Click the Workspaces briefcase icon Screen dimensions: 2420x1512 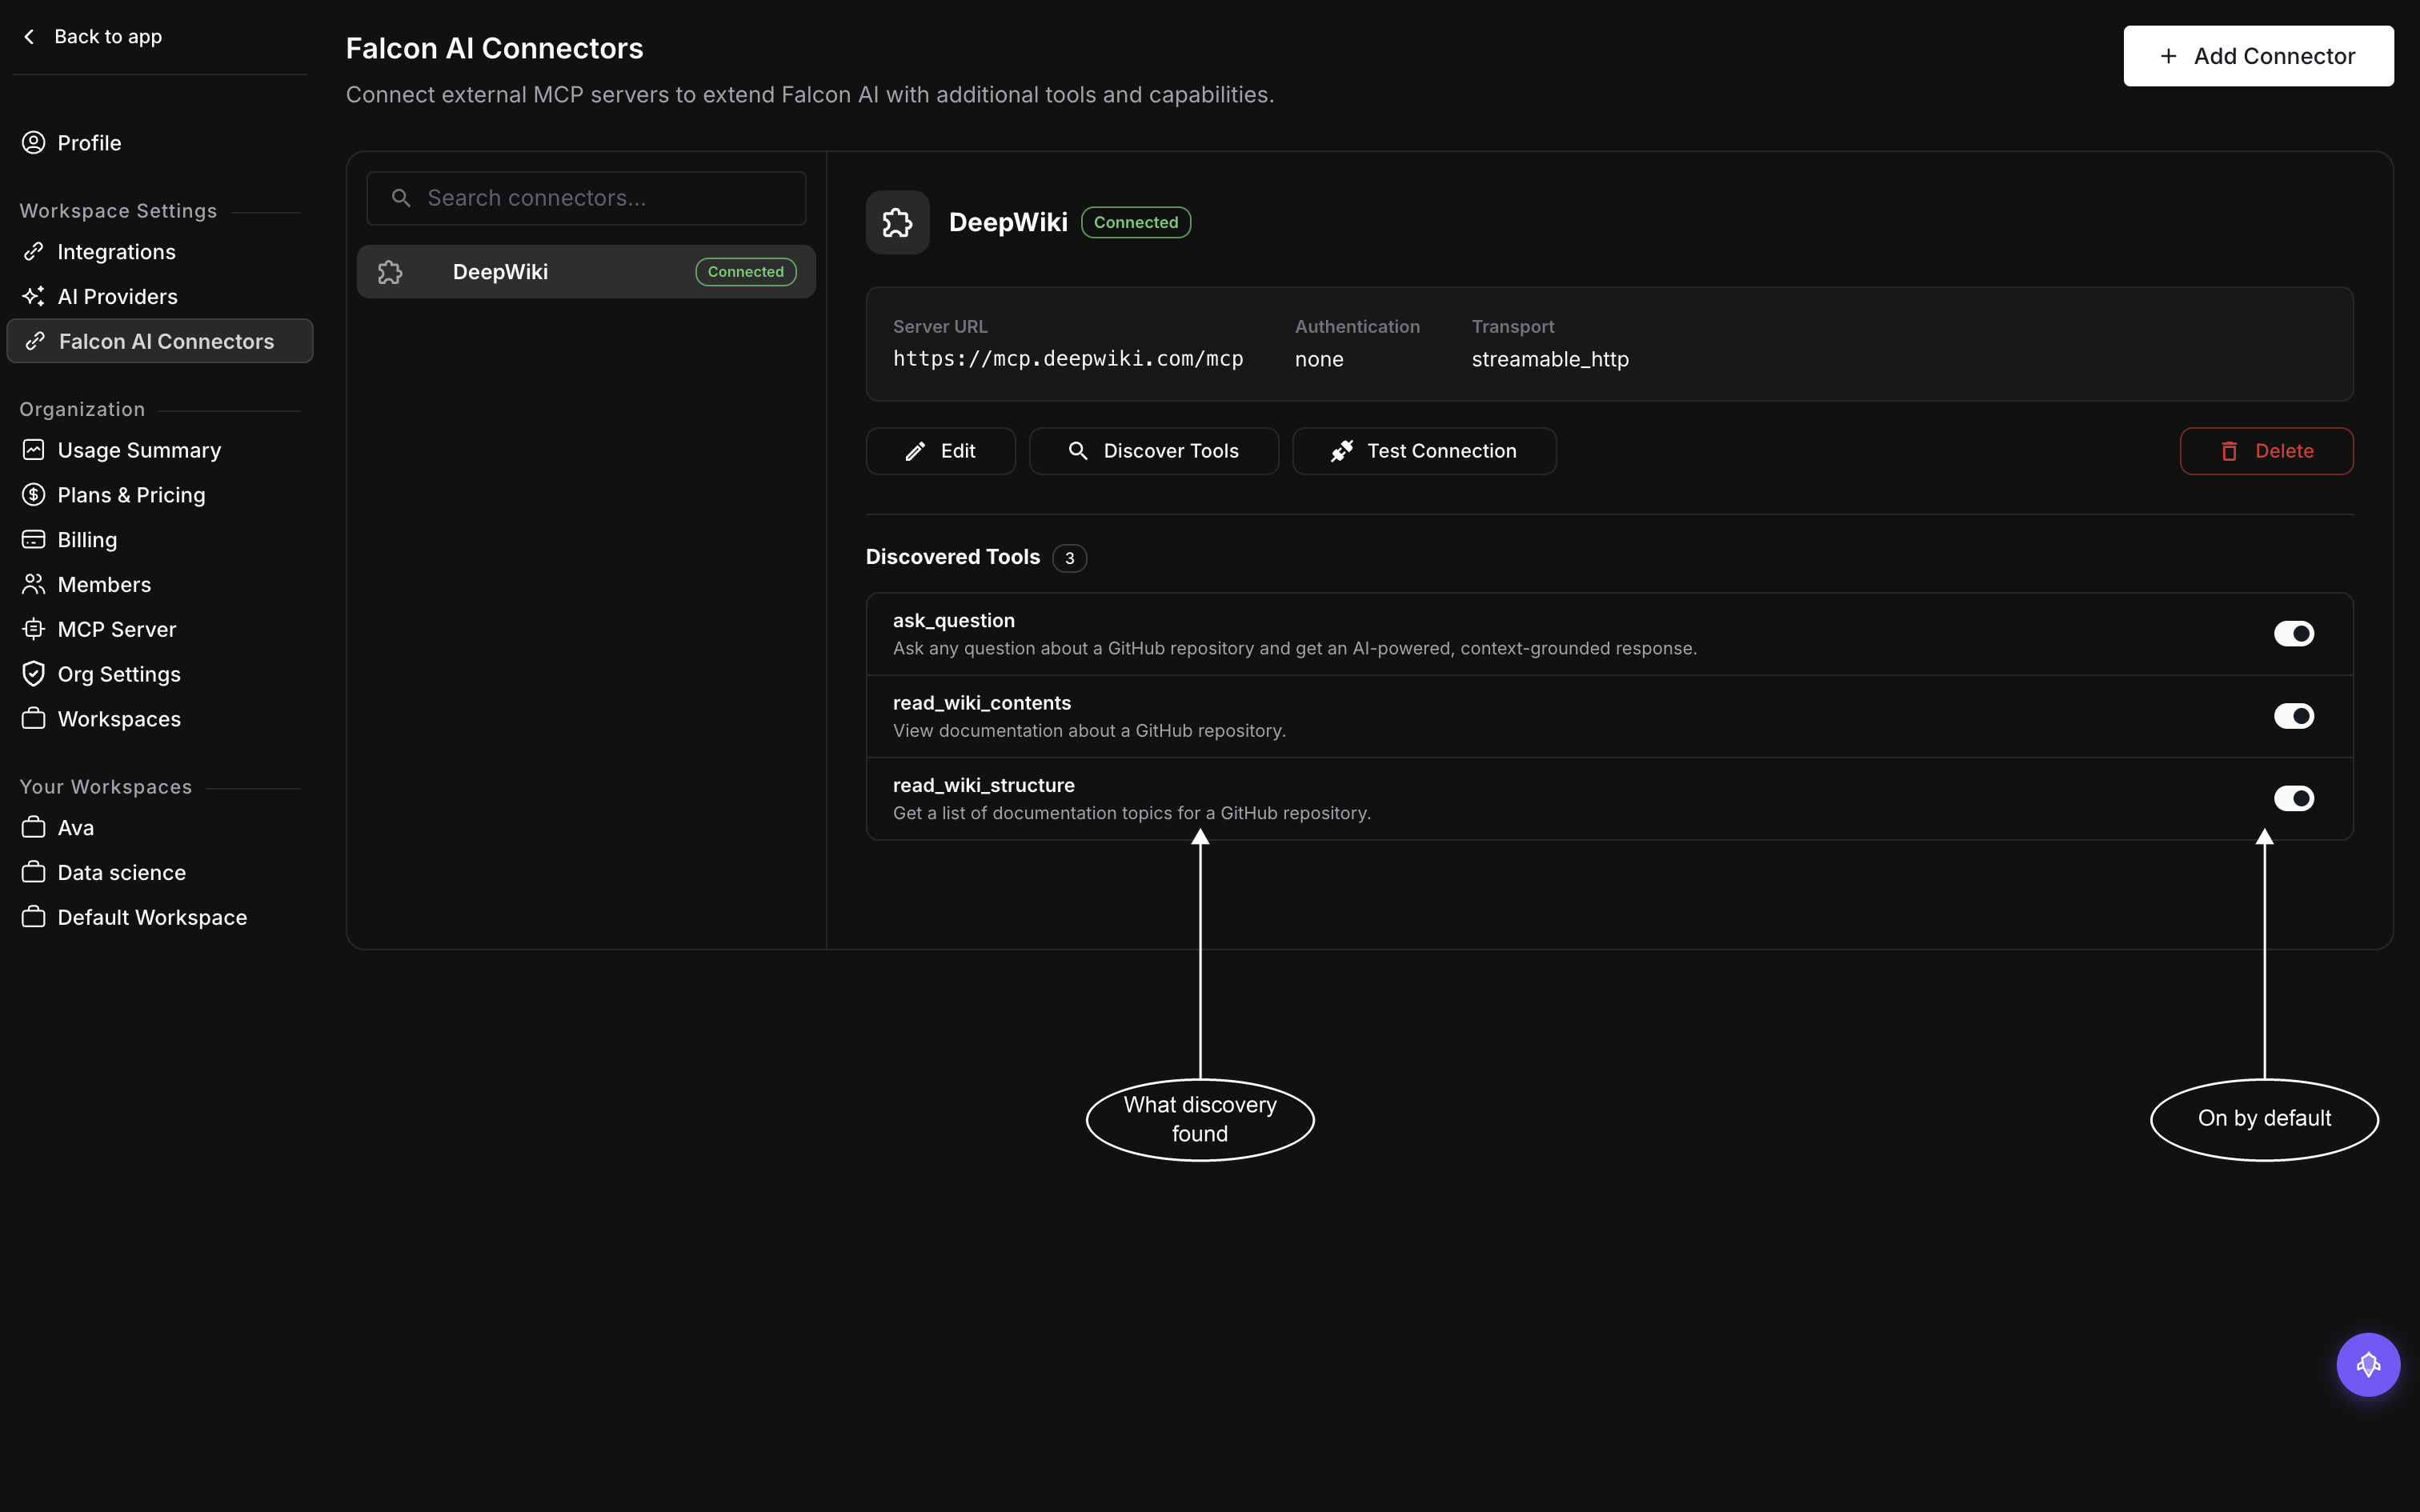point(33,719)
